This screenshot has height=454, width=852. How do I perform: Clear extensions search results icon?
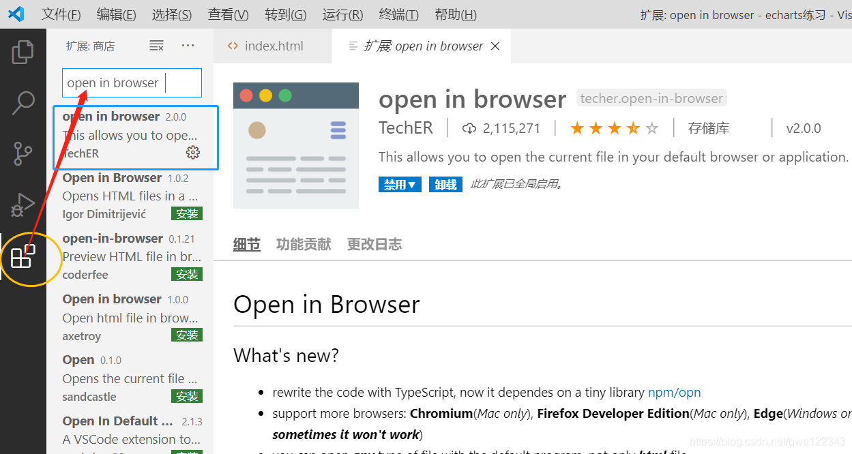pyautogui.click(x=156, y=46)
